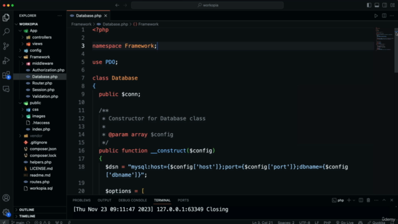Screen dimensions: 398x224
Task: Close the Database.php editor tab
Action: (106, 16)
